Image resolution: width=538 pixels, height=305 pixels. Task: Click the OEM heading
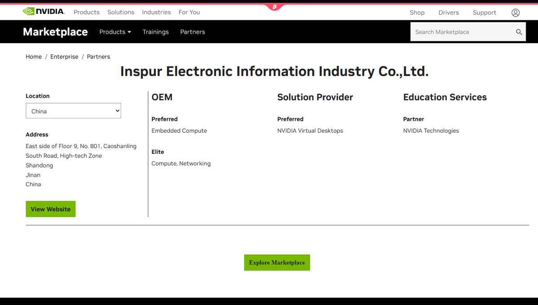pyautogui.click(x=162, y=97)
